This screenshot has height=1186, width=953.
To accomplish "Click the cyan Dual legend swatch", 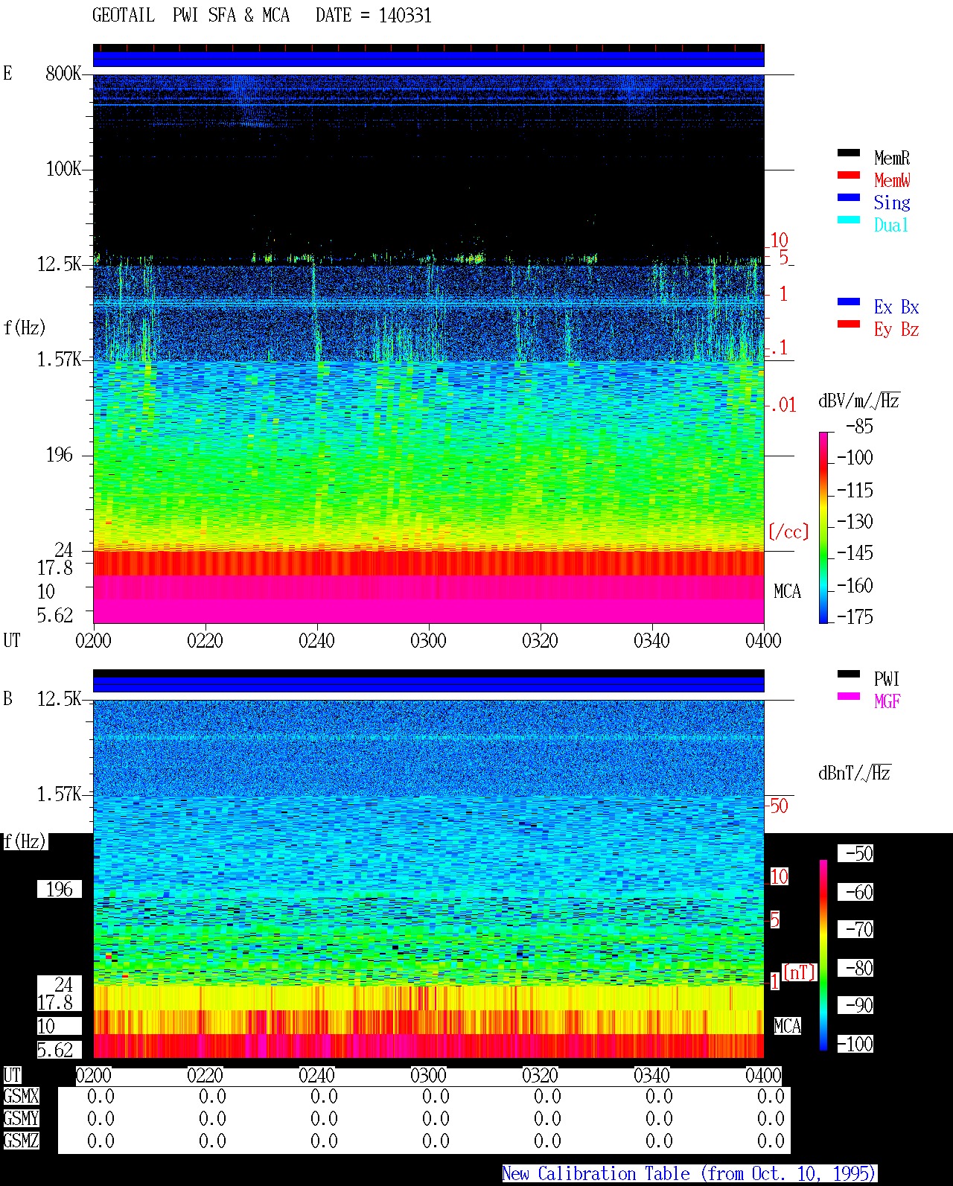I will [x=848, y=220].
